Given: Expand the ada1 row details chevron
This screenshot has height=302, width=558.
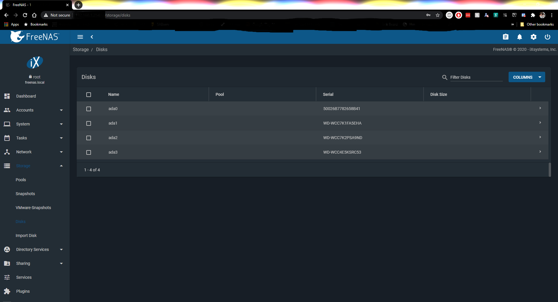Looking at the screenshot, I should point(540,123).
